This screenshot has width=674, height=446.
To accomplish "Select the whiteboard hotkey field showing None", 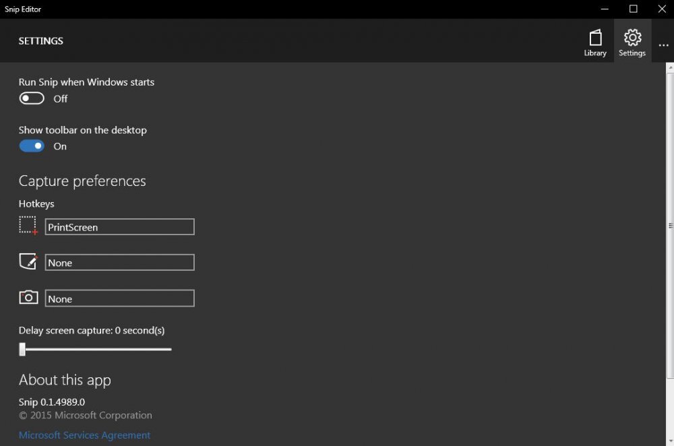I will point(120,263).
